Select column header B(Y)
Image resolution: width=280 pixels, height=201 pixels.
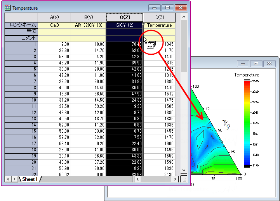pyautogui.click(x=89, y=17)
